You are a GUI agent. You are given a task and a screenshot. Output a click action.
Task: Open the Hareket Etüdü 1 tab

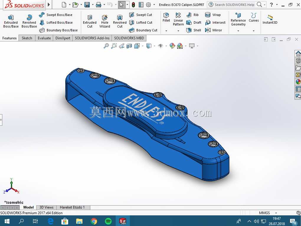click(x=72, y=207)
